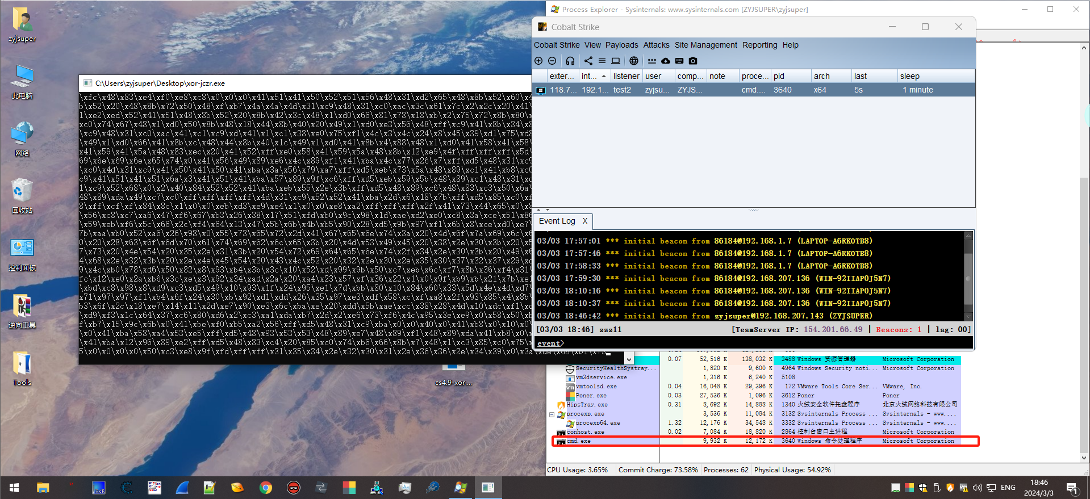1090x499 pixels.
Task: Open the Help menu in Cobalt Strike
Action: pos(790,45)
